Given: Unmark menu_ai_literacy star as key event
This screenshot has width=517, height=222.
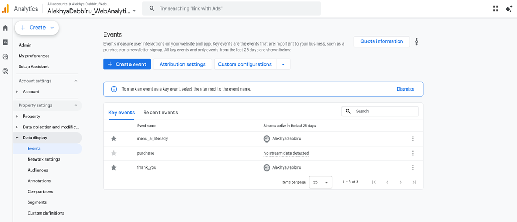Looking at the screenshot, I should [x=113, y=139].
